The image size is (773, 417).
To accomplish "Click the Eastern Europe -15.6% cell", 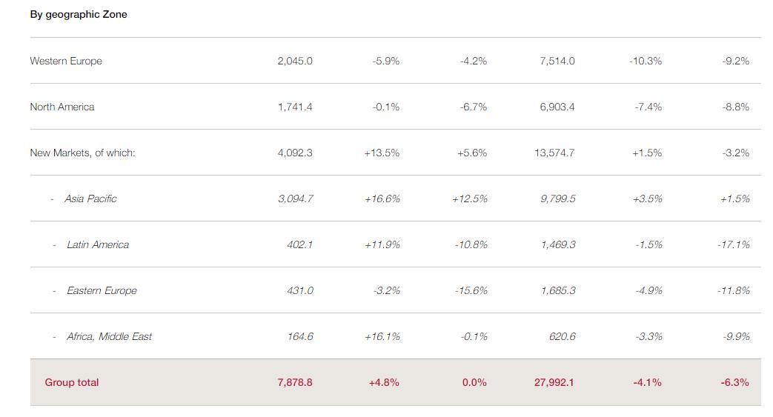I will (471, 290).
